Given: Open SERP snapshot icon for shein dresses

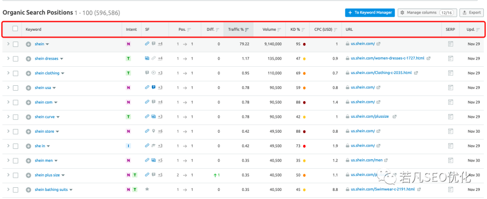Looking at the screenshot, I should (450, 59).
